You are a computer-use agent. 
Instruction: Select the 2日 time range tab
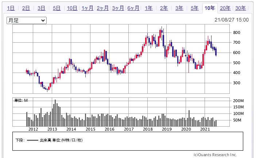point(26,8)
